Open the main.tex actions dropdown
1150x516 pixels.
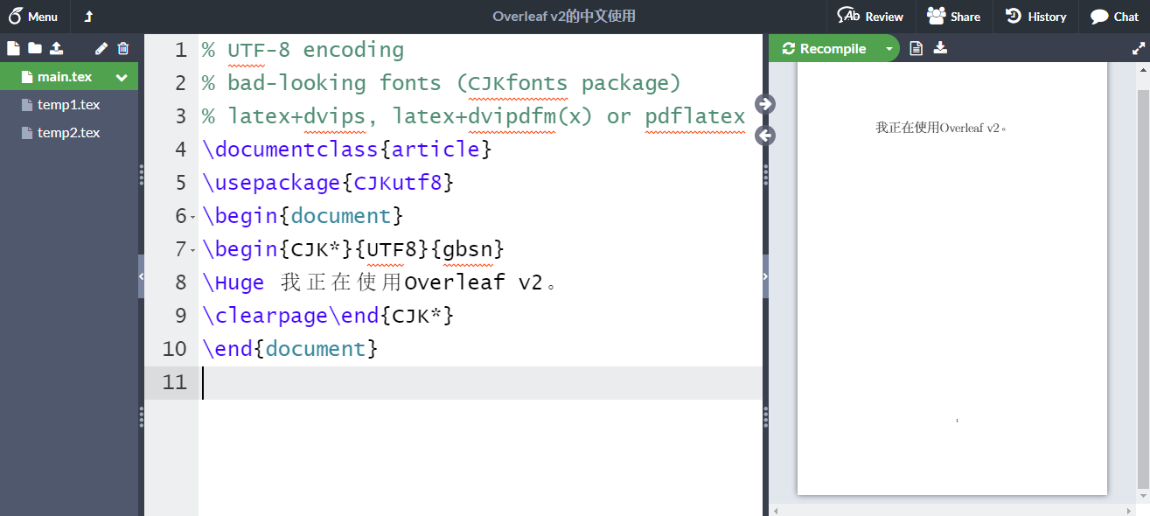point(122,76)
